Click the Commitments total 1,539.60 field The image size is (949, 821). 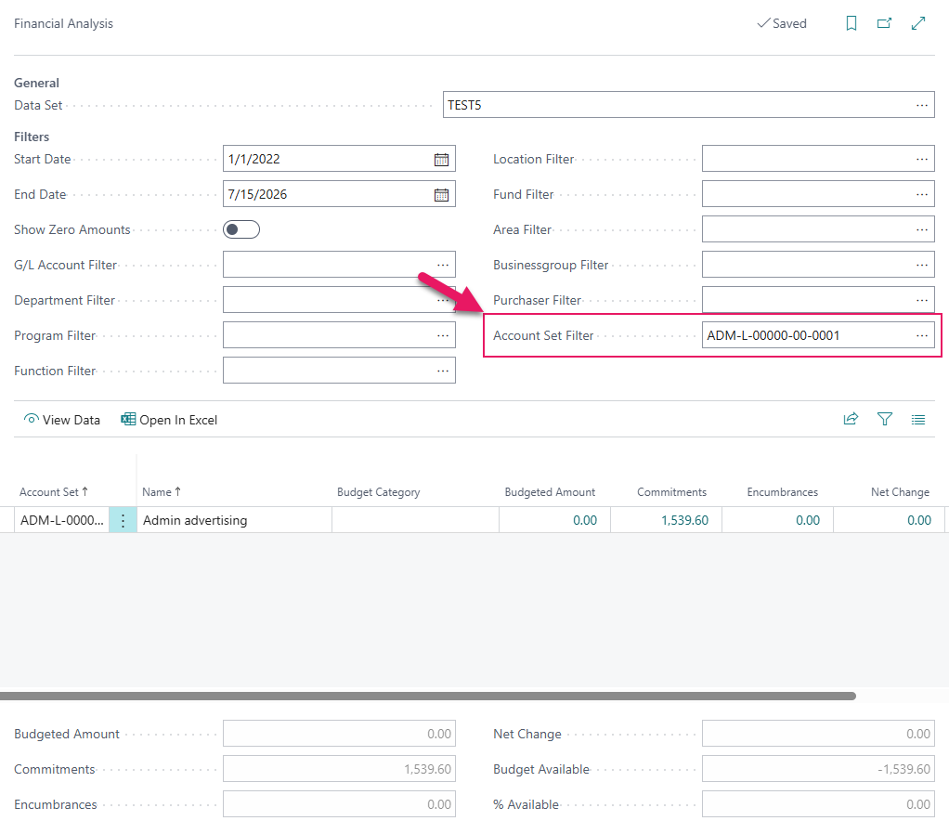(339, 769)
